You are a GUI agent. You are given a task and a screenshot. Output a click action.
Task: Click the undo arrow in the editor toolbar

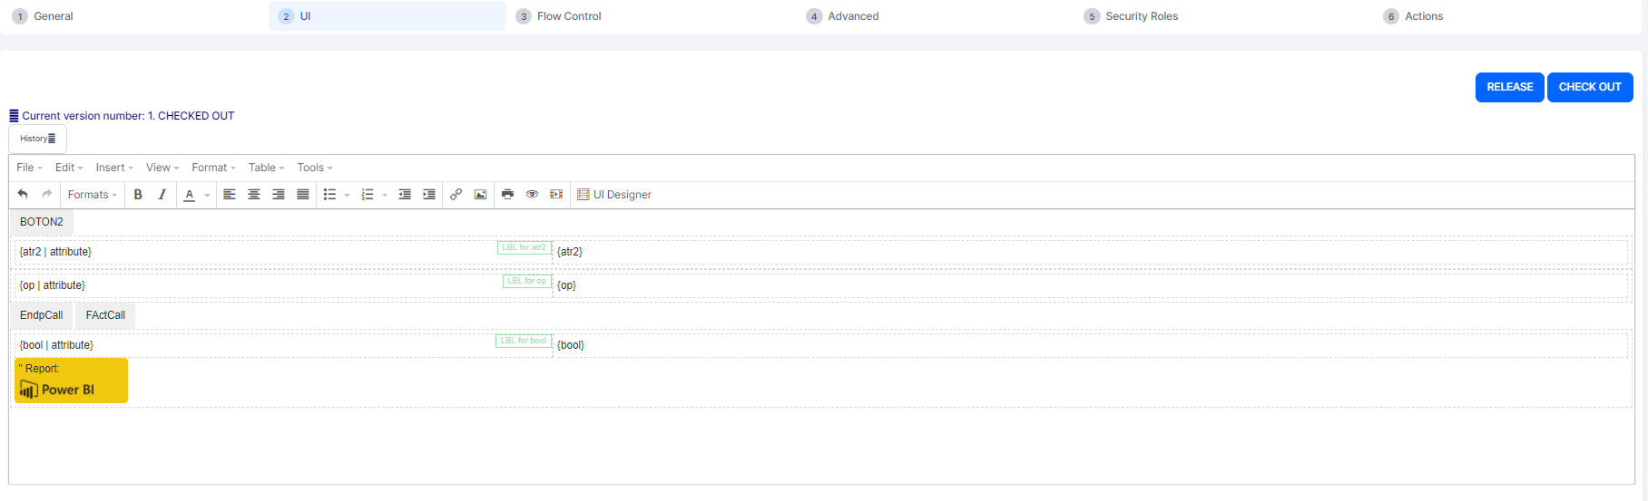click(x=23, y=195)
